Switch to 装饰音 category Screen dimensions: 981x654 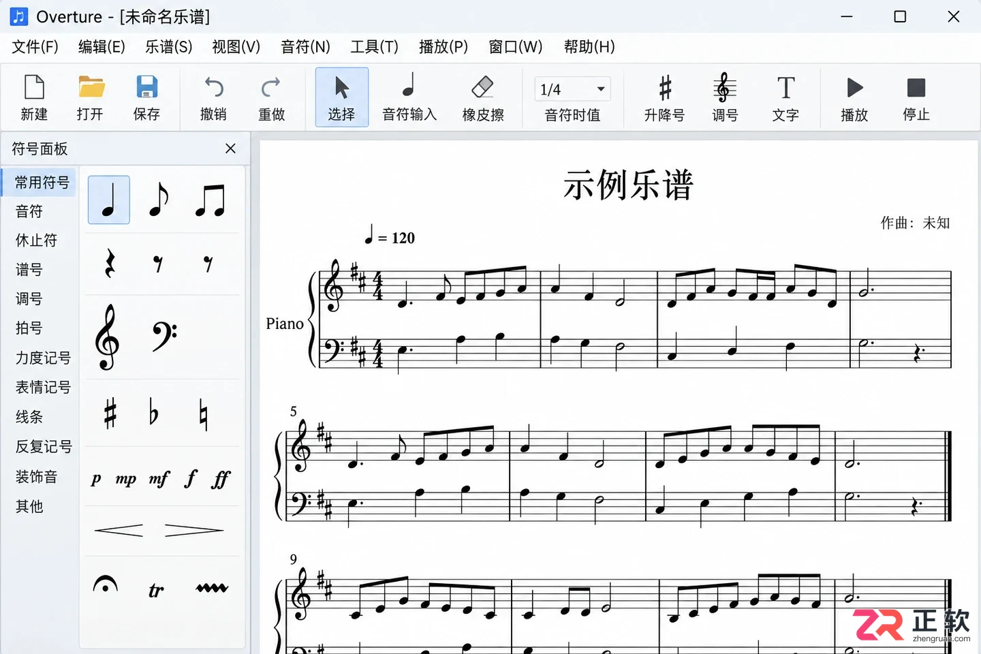[37, 476]
